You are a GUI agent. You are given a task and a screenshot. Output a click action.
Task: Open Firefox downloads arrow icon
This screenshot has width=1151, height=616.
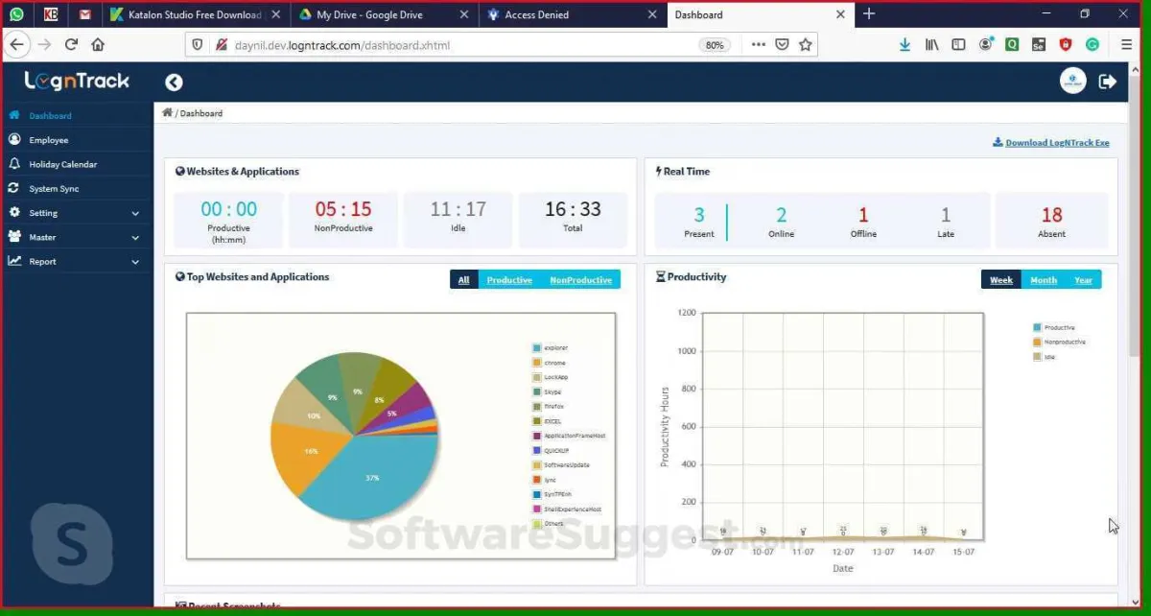point(904,44)
